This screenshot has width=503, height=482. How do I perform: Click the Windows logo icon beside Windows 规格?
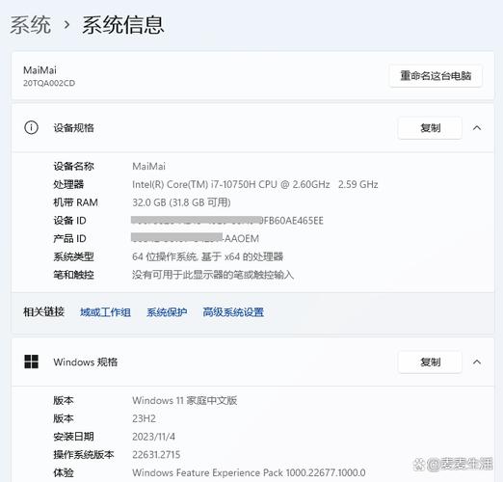31,361
